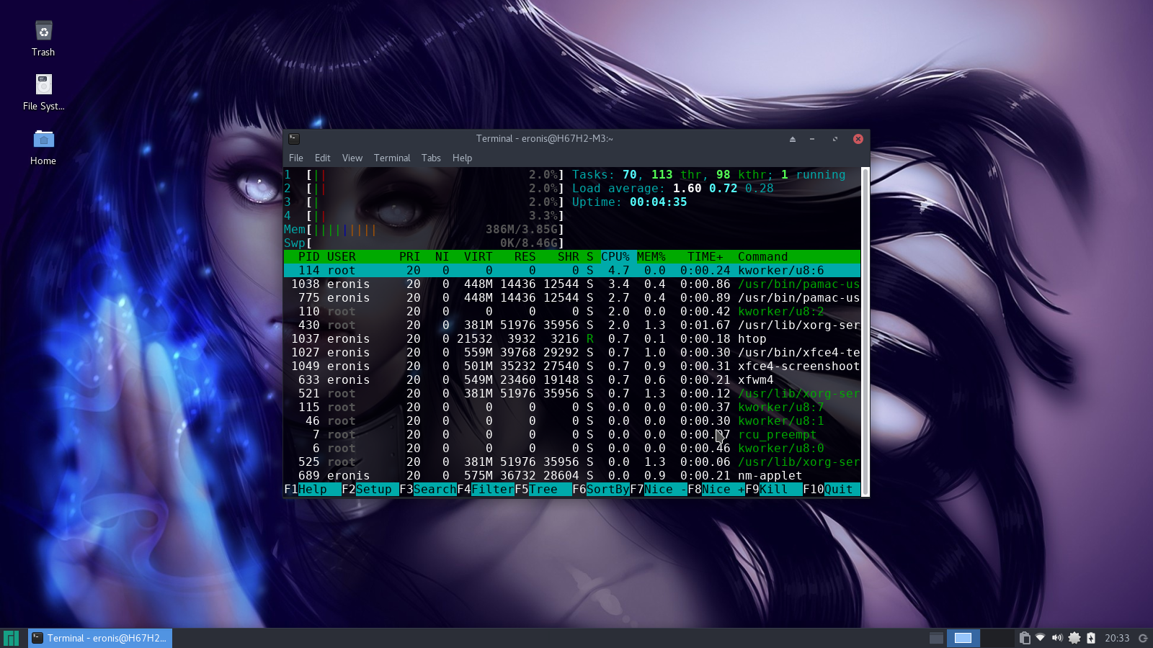Open the View menu
The height and width of the screenshot is (648, 1153).
point(352,158)
